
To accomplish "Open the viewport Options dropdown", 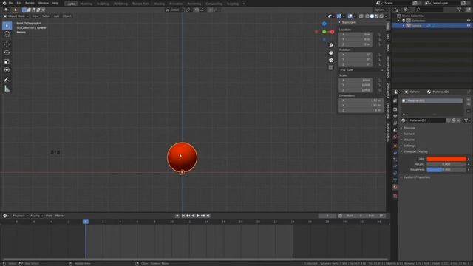I will (381, 10).
